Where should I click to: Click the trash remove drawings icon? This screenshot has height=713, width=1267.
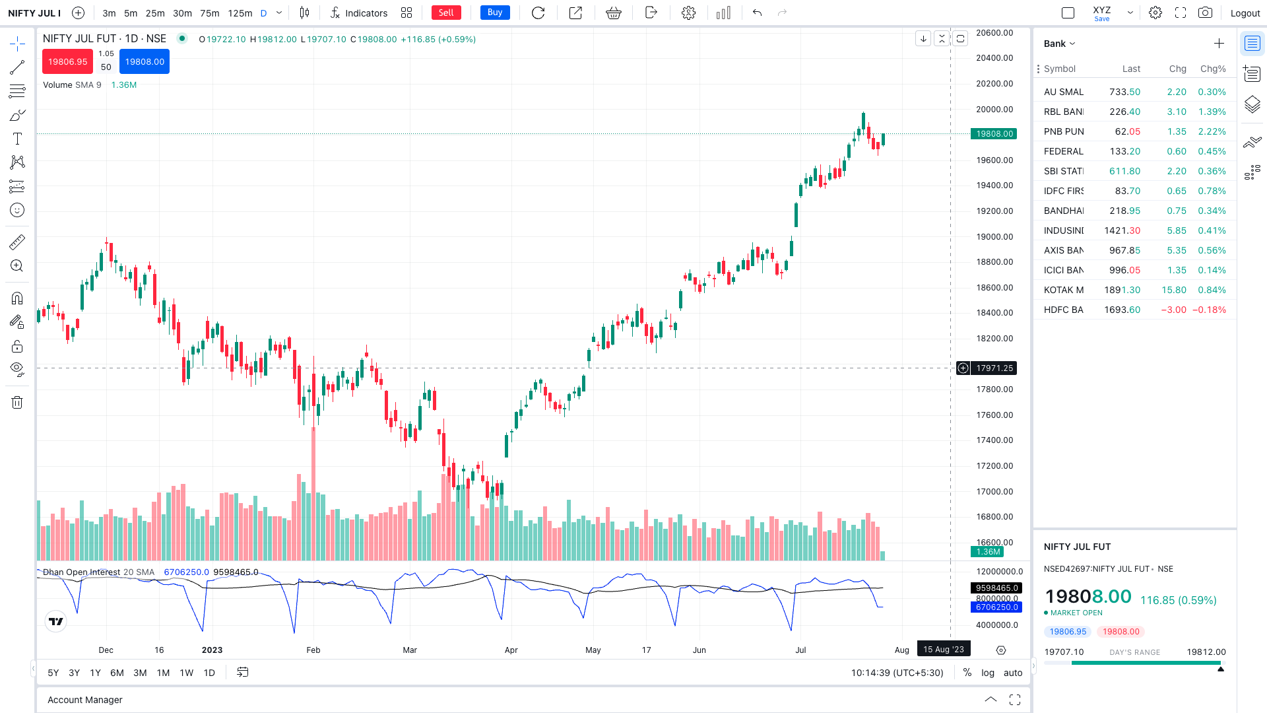[x=17, y=403]
